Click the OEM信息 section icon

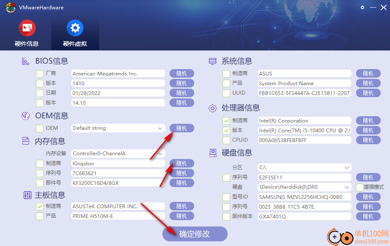pos(25,116)
